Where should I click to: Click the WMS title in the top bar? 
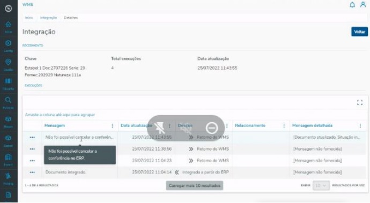[27, 4]
